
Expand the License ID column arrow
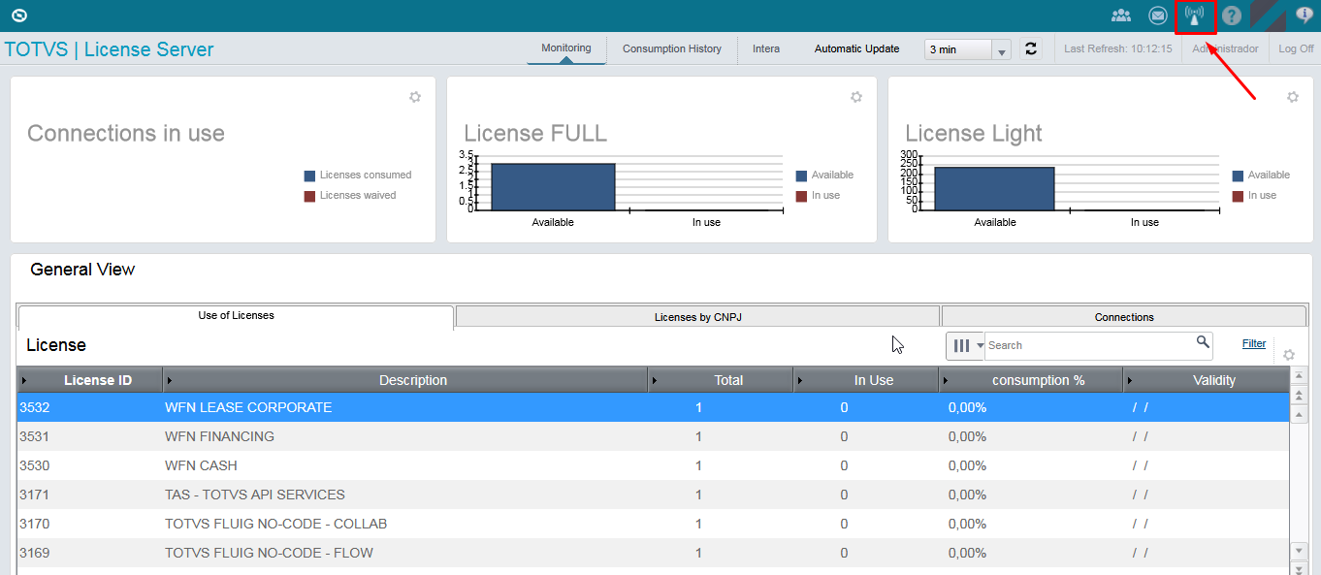(24, 380)
